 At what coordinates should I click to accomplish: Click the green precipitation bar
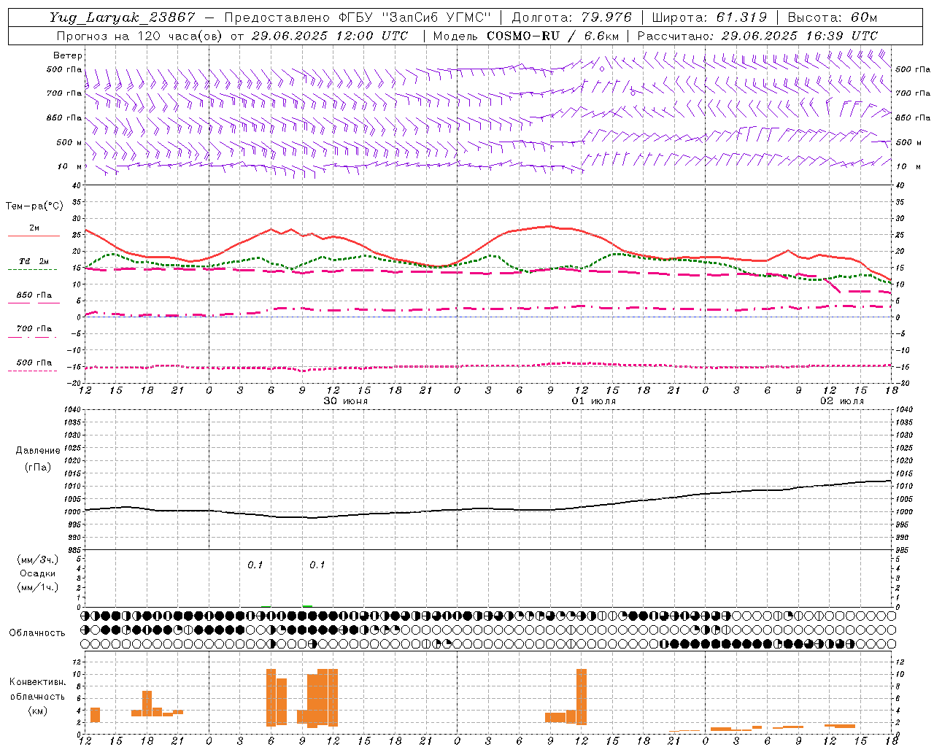pos(307,605)
